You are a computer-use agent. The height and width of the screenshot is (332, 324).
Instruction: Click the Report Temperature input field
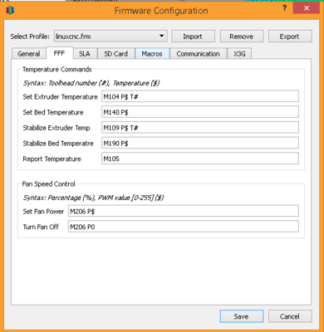tap(200, 159)
